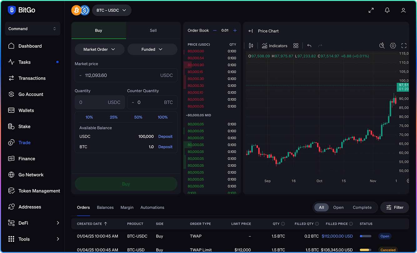This screenshot has height=253, width=417.
Task: Click the user profile icon
Action: (x=403, y=10)
